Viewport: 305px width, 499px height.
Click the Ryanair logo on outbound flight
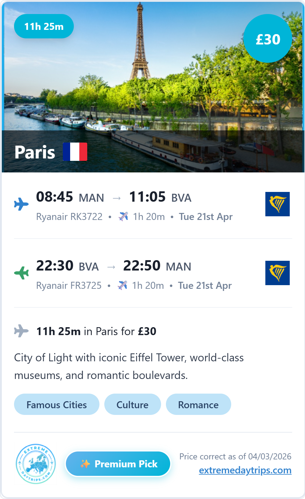tap(277, 204)
